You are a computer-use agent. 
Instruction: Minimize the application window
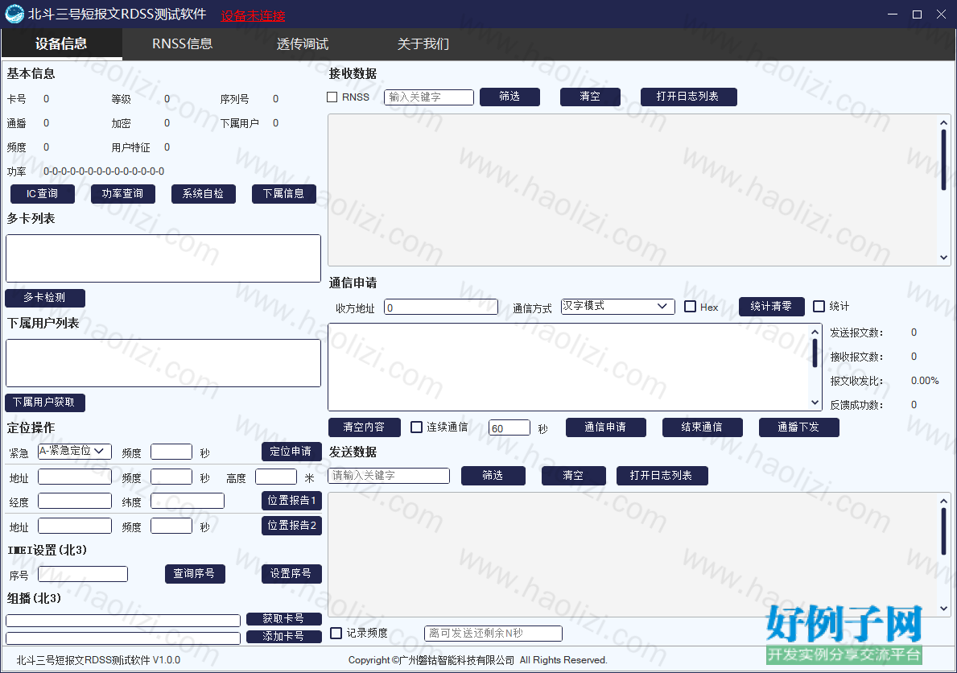(x=893, y=14)
